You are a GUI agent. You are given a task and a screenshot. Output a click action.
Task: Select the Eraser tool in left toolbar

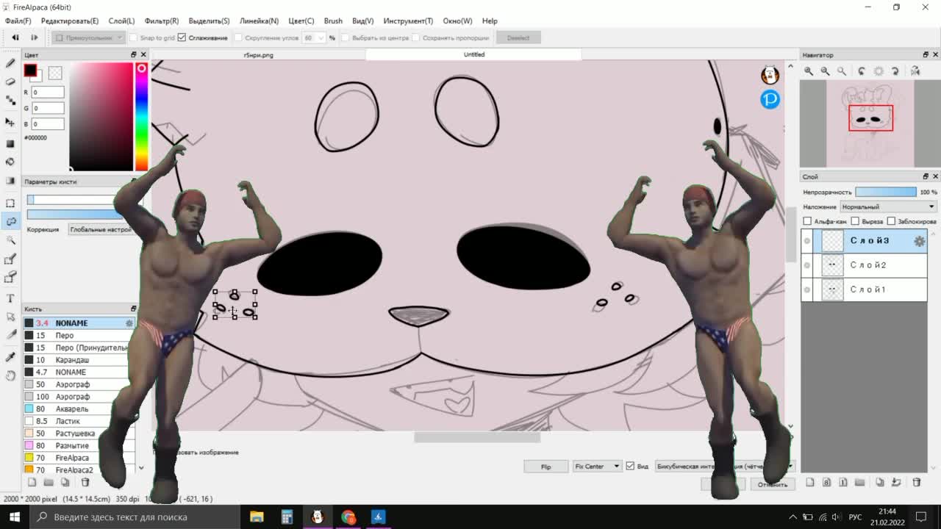pyautogui.click(x=10, y=82)
